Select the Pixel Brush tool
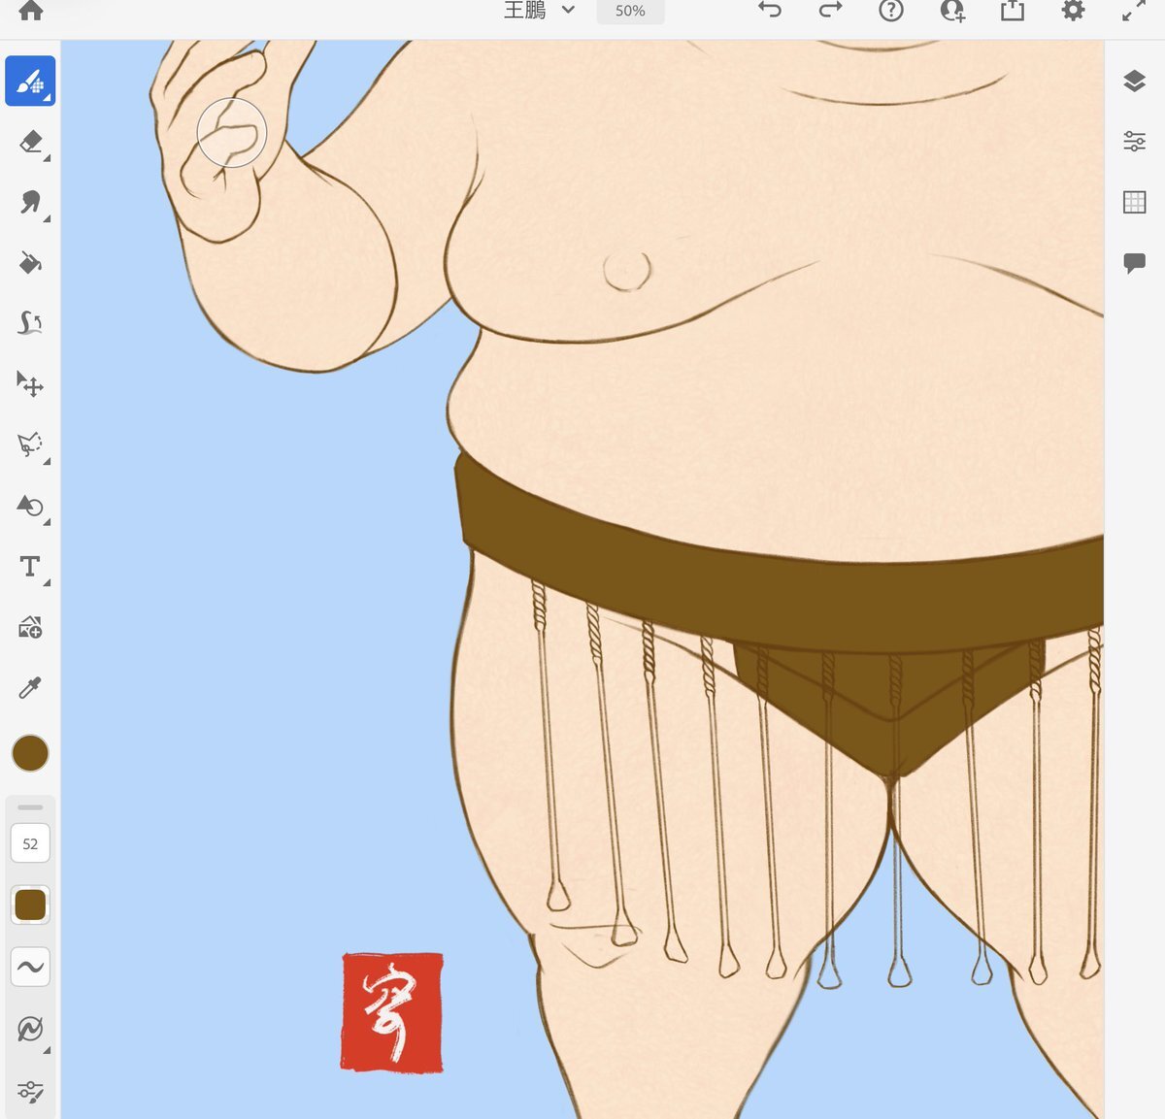 coord(30,82)
